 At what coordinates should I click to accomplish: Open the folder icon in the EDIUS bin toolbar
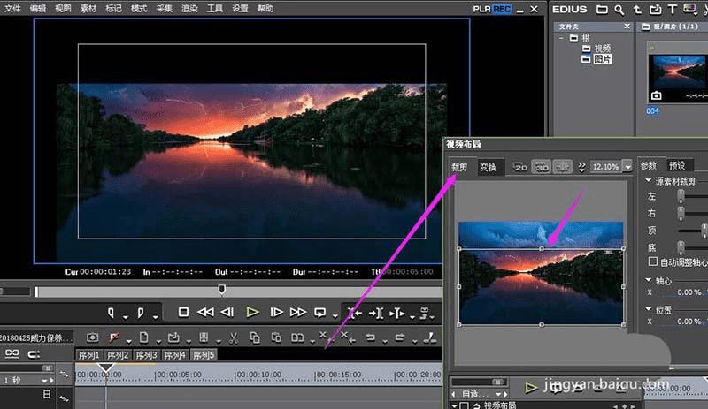click(x=602, y=9)
